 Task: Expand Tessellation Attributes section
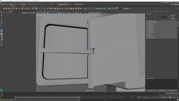tap(162, 21)
